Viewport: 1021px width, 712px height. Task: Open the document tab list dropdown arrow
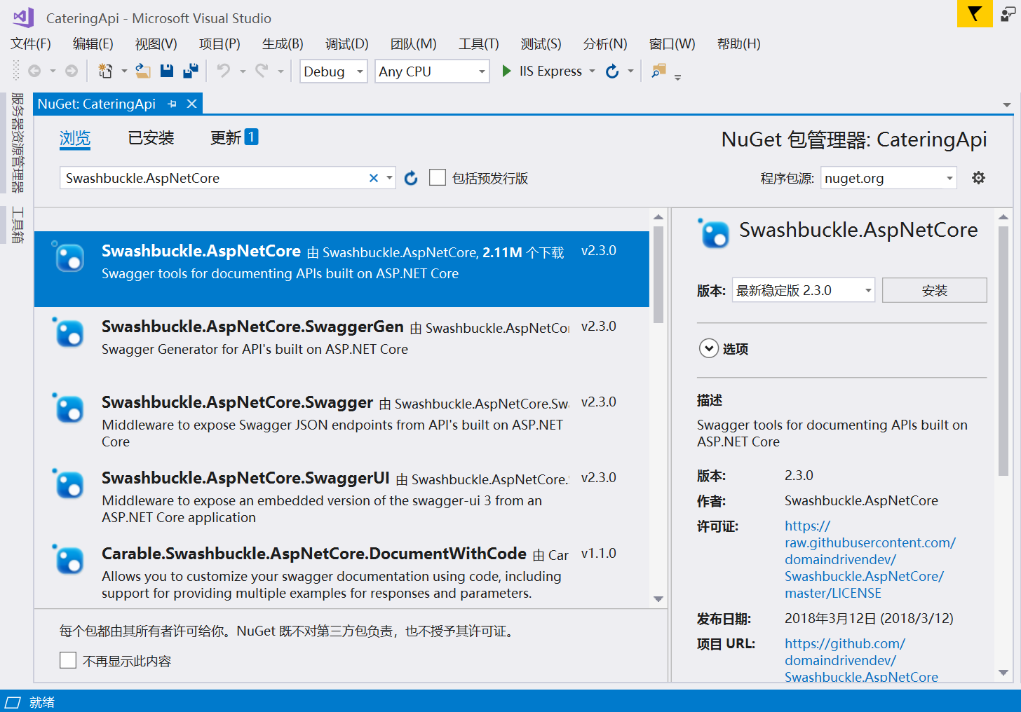pyautogui.click(x=1007, y=105)
